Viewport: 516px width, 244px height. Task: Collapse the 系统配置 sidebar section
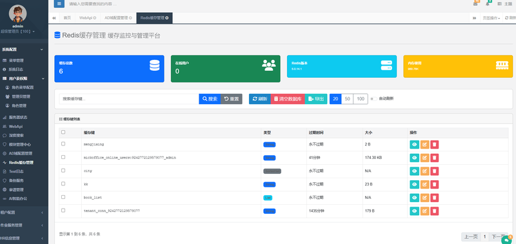click(23, 50)
